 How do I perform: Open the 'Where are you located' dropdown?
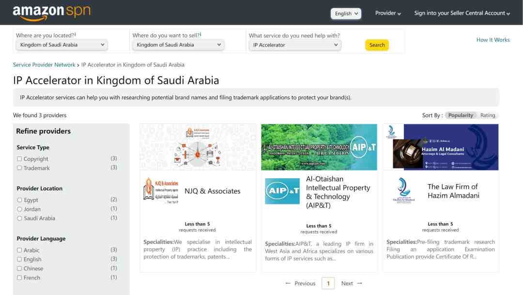pyautogui.click(x=62, y=45)
